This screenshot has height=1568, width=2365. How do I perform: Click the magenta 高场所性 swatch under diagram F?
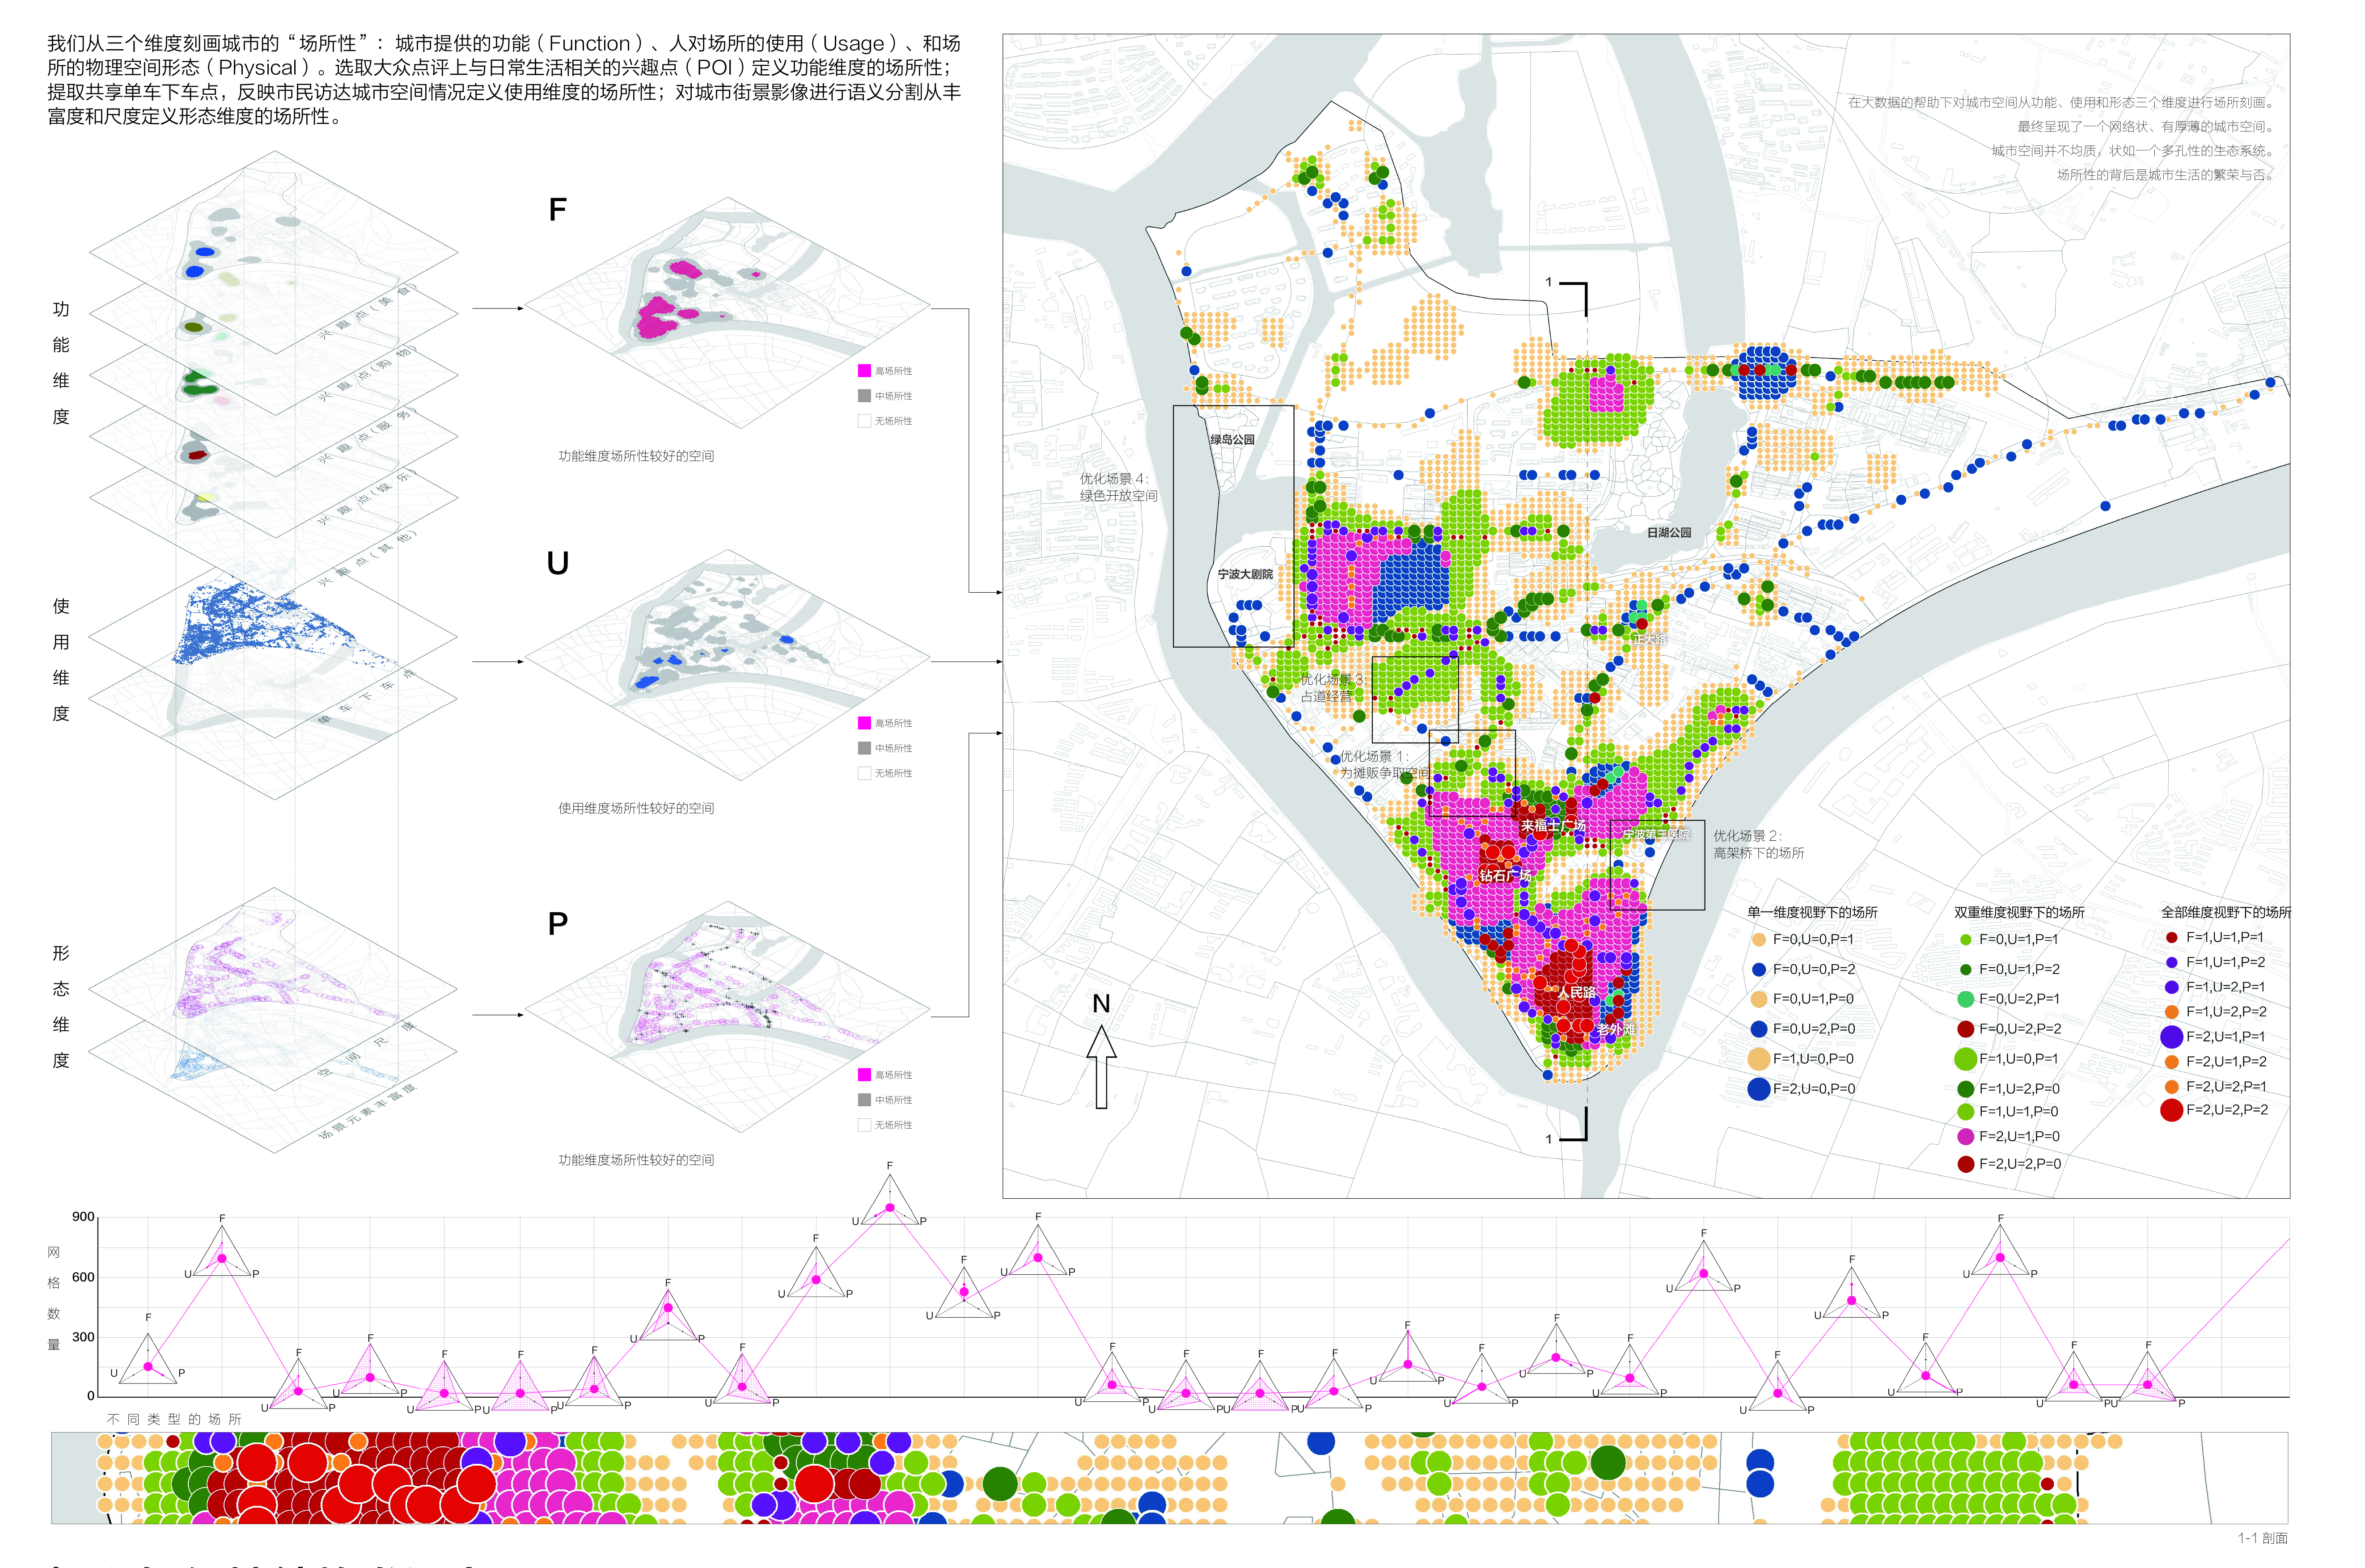click(x=864, y=371)
